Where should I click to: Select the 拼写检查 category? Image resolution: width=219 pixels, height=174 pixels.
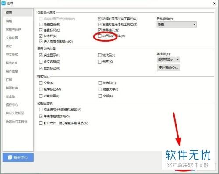pos(12,88)
